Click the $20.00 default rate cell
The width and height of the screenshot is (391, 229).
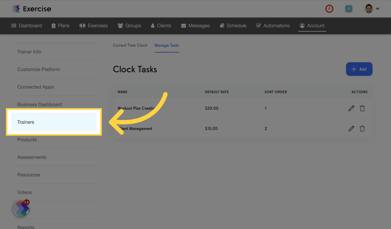coord(212,108)
